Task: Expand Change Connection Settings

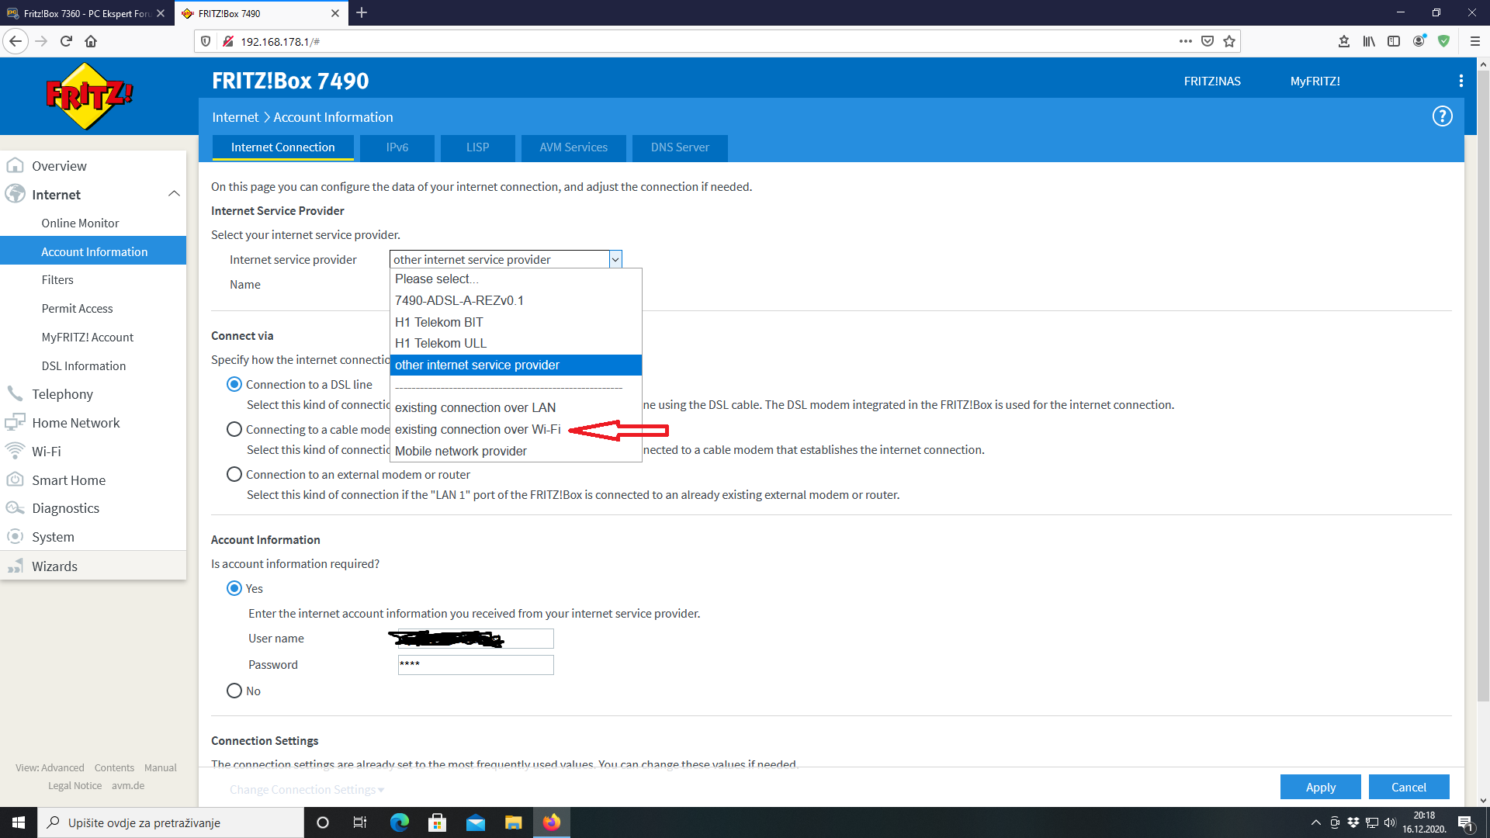Action: pyautogui.click(x=307, y=789)
